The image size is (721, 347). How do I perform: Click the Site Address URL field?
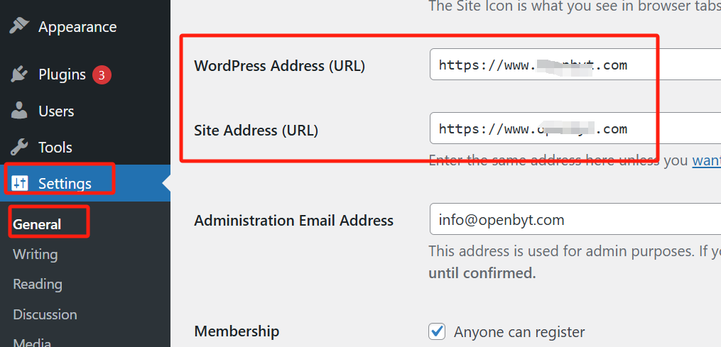[x=575, y=128]
